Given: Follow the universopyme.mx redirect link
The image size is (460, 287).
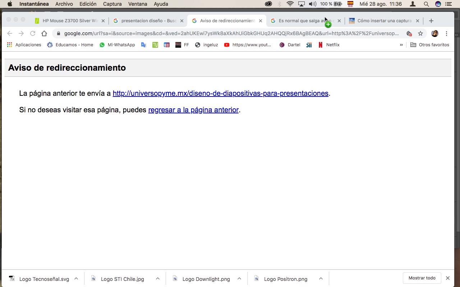Looking at the screenshot, I should coord(220,93).
